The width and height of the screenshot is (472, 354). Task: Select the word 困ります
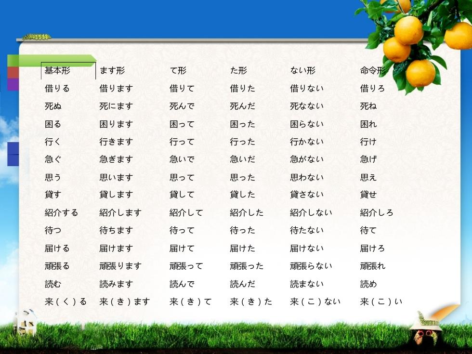tap(116, 124)
